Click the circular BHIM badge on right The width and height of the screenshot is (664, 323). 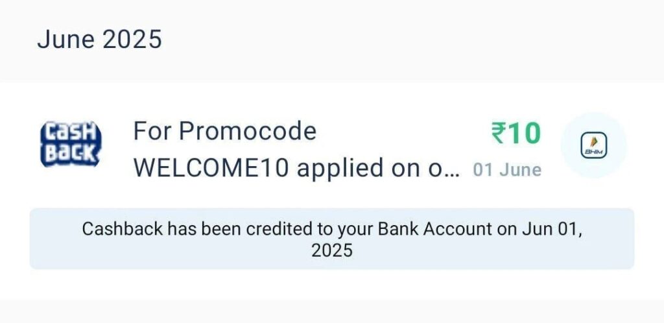click(594, 145)
